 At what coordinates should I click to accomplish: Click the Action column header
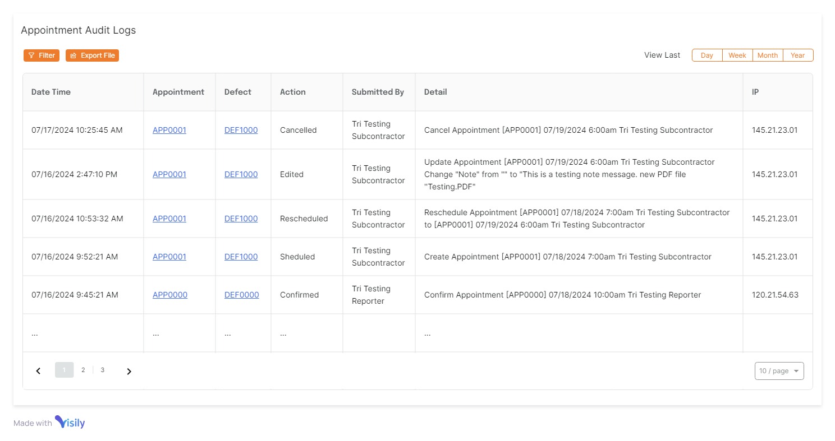[x=293, y=92]
